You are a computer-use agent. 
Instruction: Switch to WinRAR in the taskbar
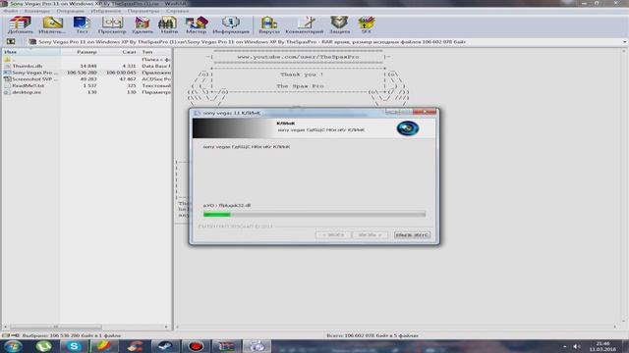(x=226, y=346)
